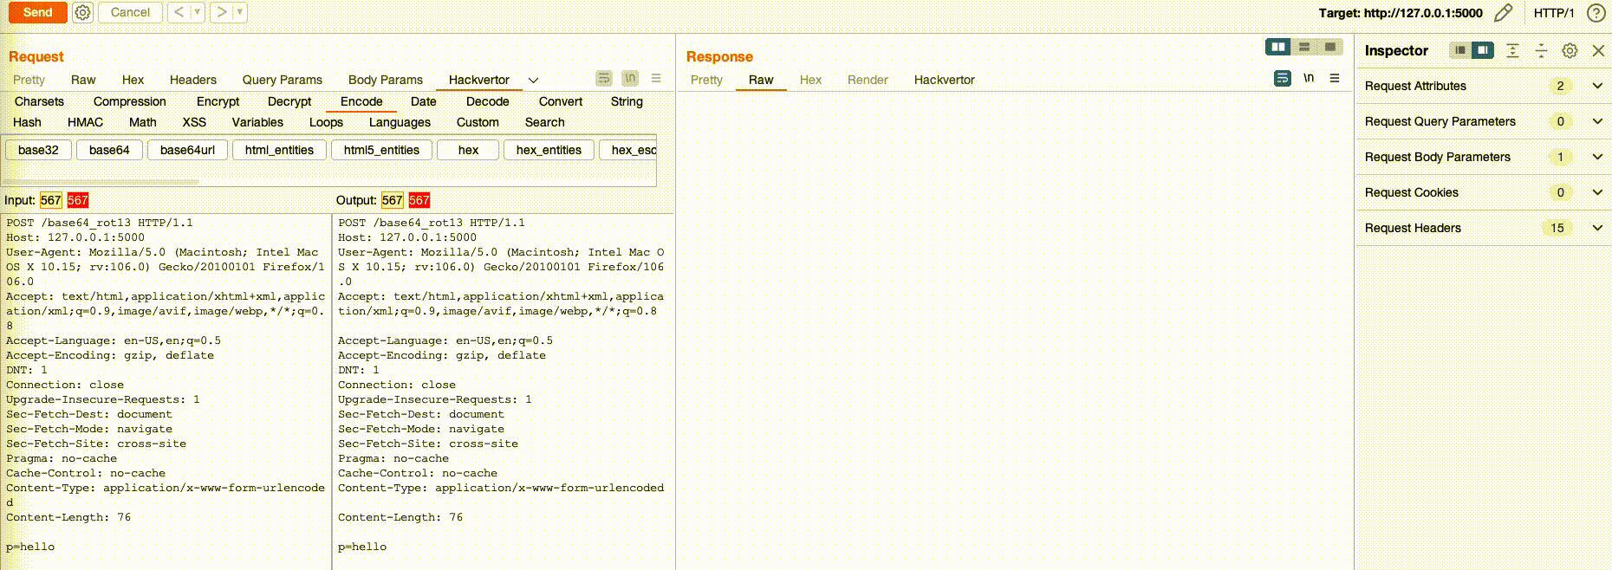
Task: Select top-bottom split layout view
Action: (1304, 47)
